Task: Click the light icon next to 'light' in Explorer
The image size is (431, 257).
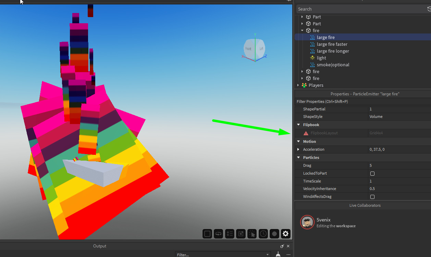Action: (x=312, y=58)
